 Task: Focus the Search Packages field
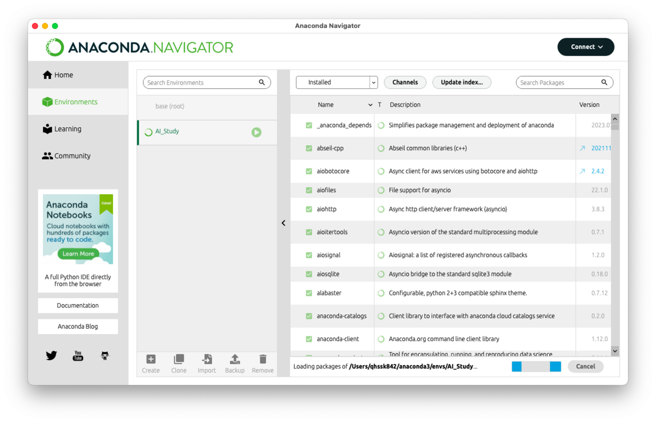tap(565, 82)
